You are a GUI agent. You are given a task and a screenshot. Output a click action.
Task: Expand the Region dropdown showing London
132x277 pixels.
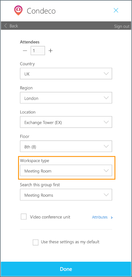pyautogui.click(x=66, y=98)
